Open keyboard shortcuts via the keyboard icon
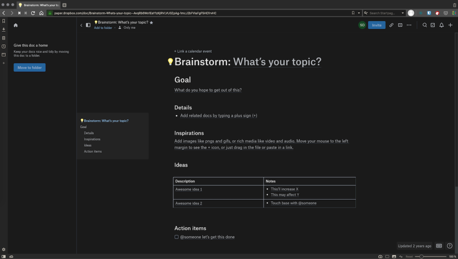Image resolution: width=458 pixels, height=259 pixels. pyautogui.click(x=439, y=246)
